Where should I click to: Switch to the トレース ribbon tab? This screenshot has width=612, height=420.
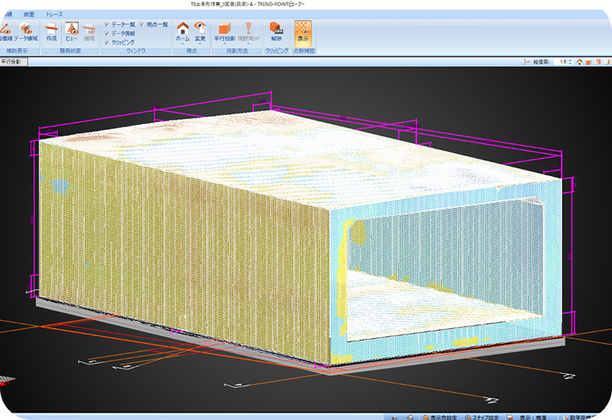54,14
